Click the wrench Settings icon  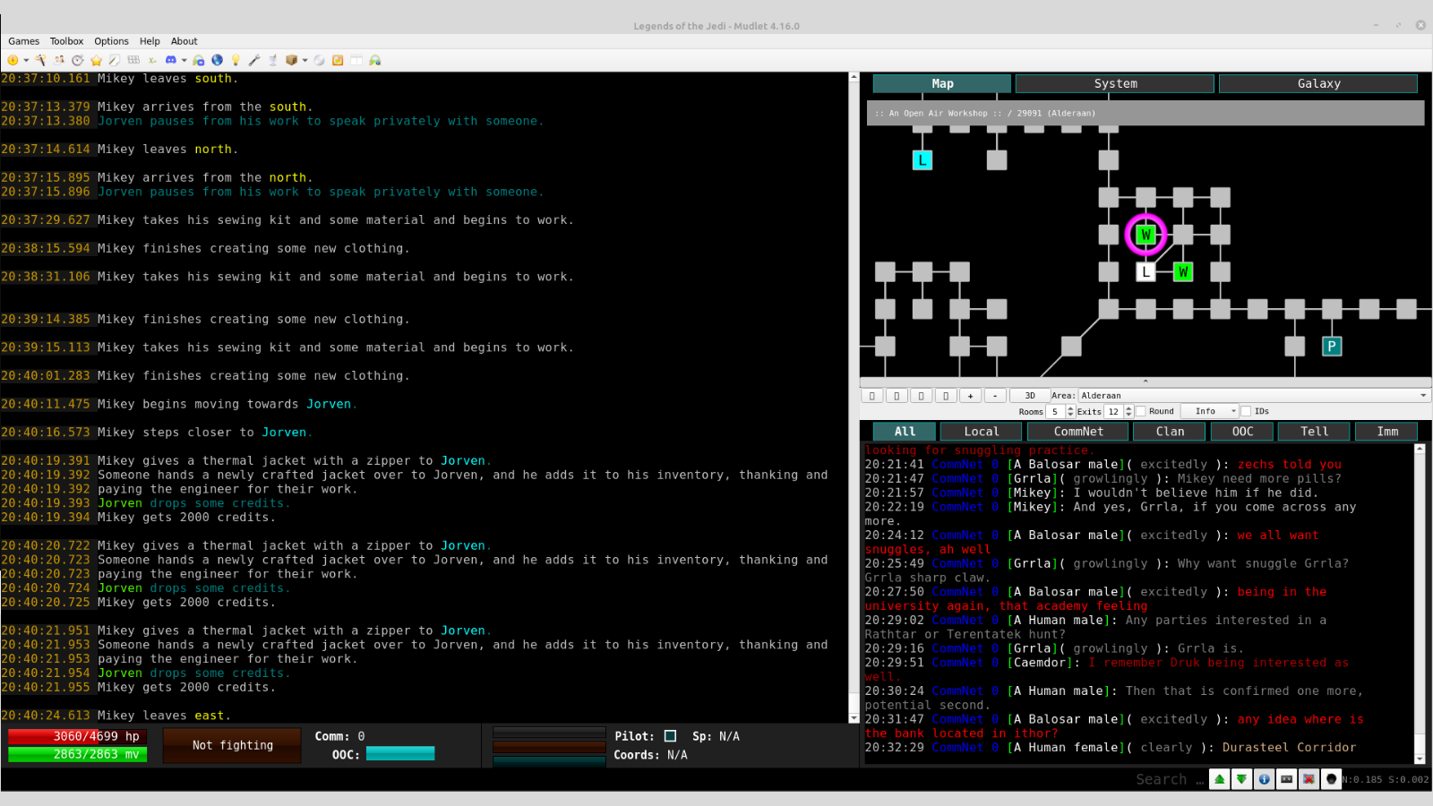pyautogui.click(x=254, y=60)
